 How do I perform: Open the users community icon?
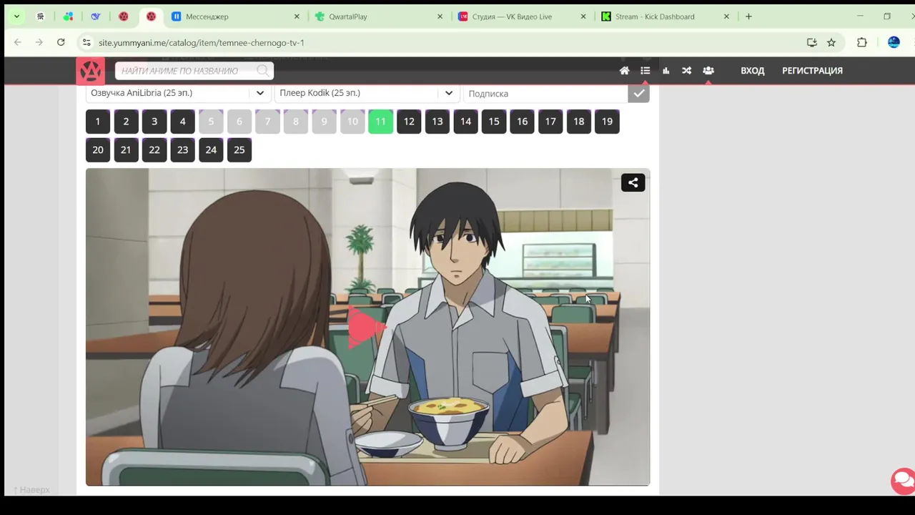coord(708,71)
